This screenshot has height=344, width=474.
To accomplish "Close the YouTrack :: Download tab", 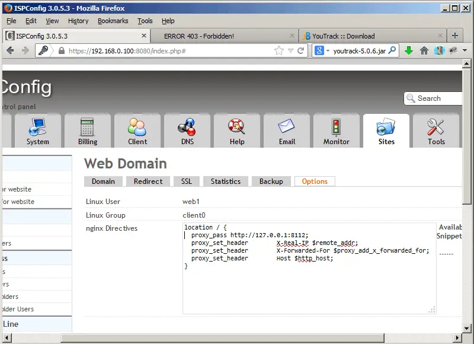I will point(440,36).
